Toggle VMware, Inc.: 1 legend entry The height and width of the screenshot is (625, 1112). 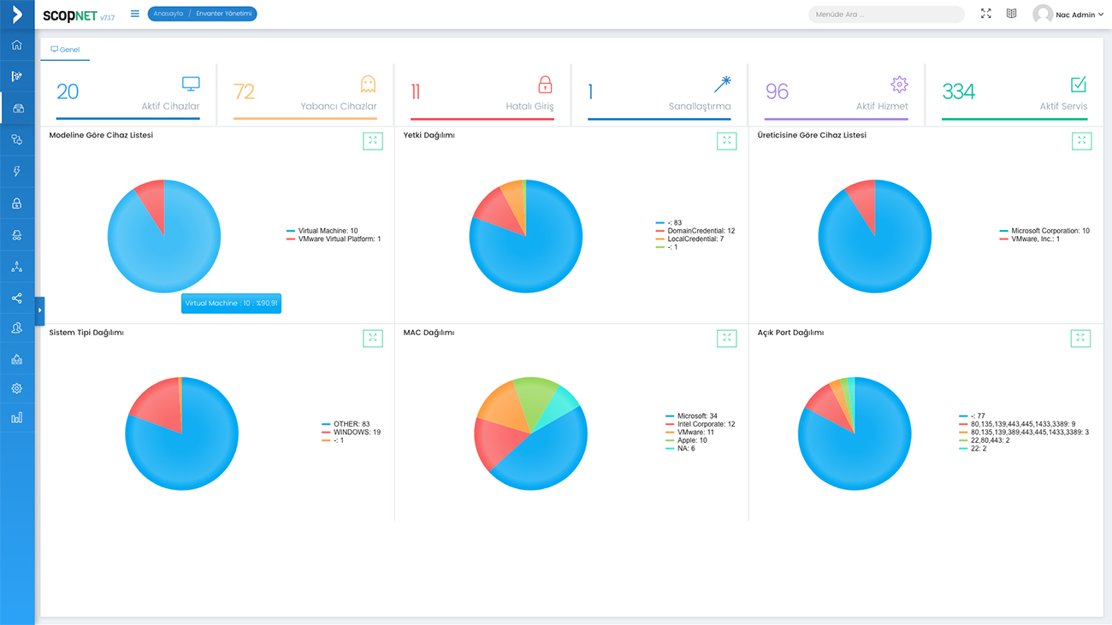tap(1029, 239)
